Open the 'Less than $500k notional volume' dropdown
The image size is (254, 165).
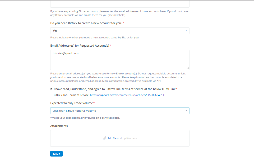pos(120,111)
